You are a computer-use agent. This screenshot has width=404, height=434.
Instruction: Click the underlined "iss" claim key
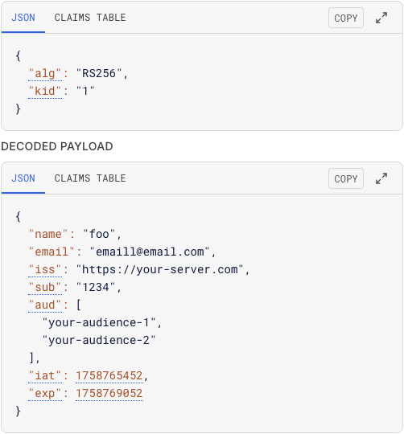(x=45, y=269)
